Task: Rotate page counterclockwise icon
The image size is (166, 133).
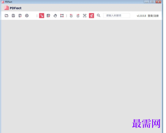Action: point(71,16)
